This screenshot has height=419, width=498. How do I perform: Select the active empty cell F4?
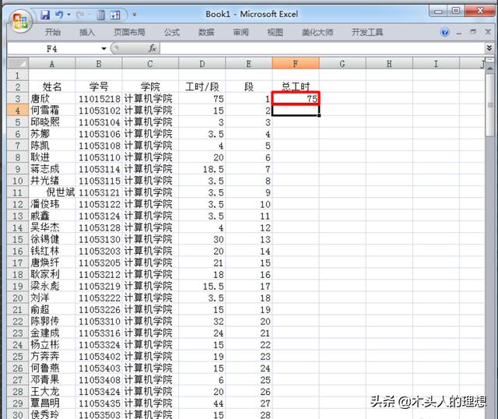point(296,111)
